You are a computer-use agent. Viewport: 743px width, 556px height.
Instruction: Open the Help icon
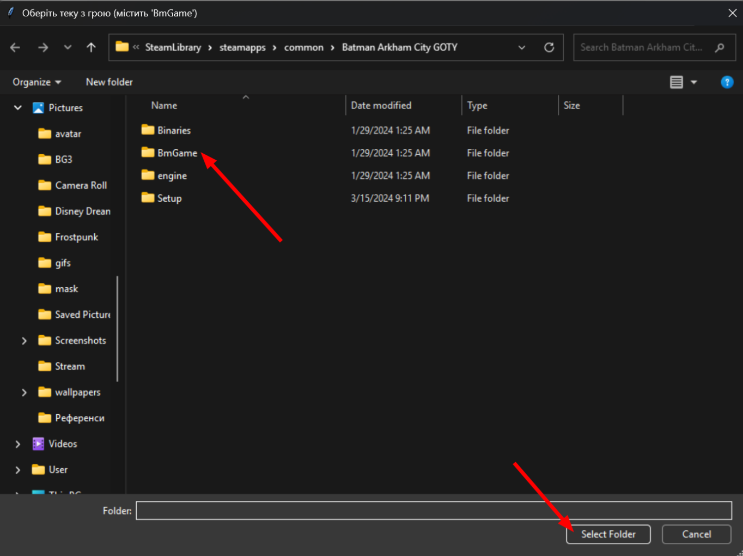[727, 82]
